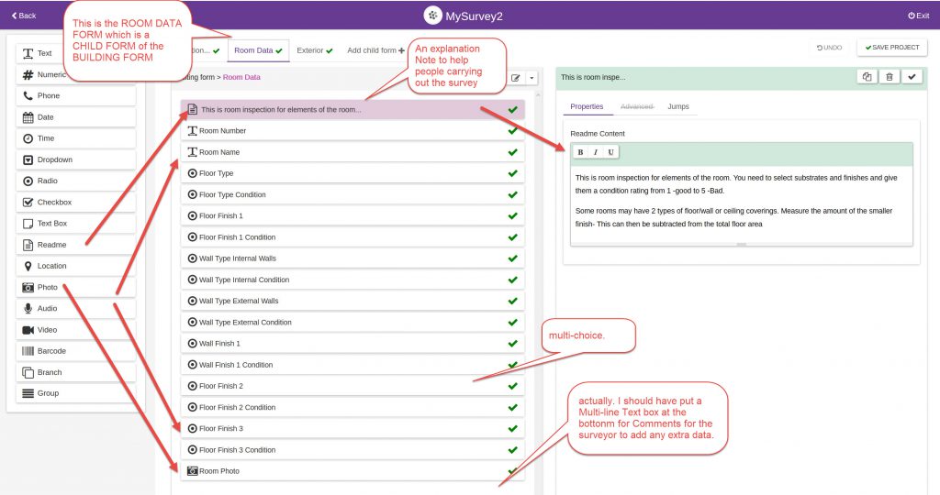
Task: Add a Dropdown input from the sidebar
Action: [75, 159]
